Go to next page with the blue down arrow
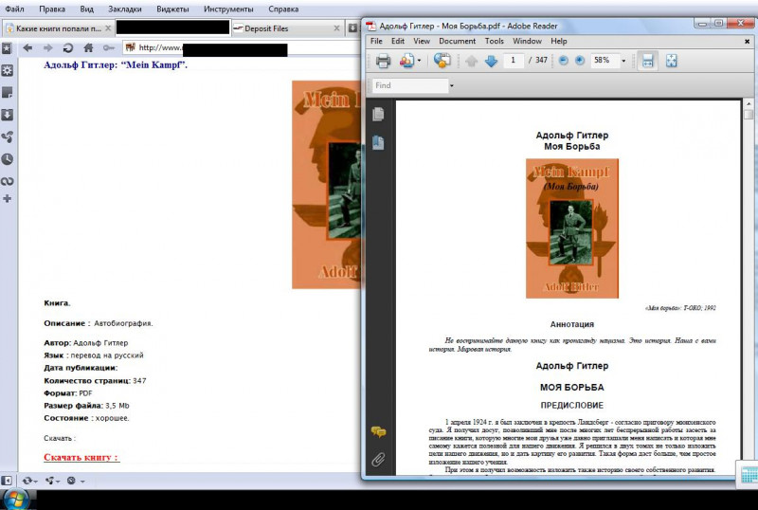758x510 pixels. pos(491,61)
